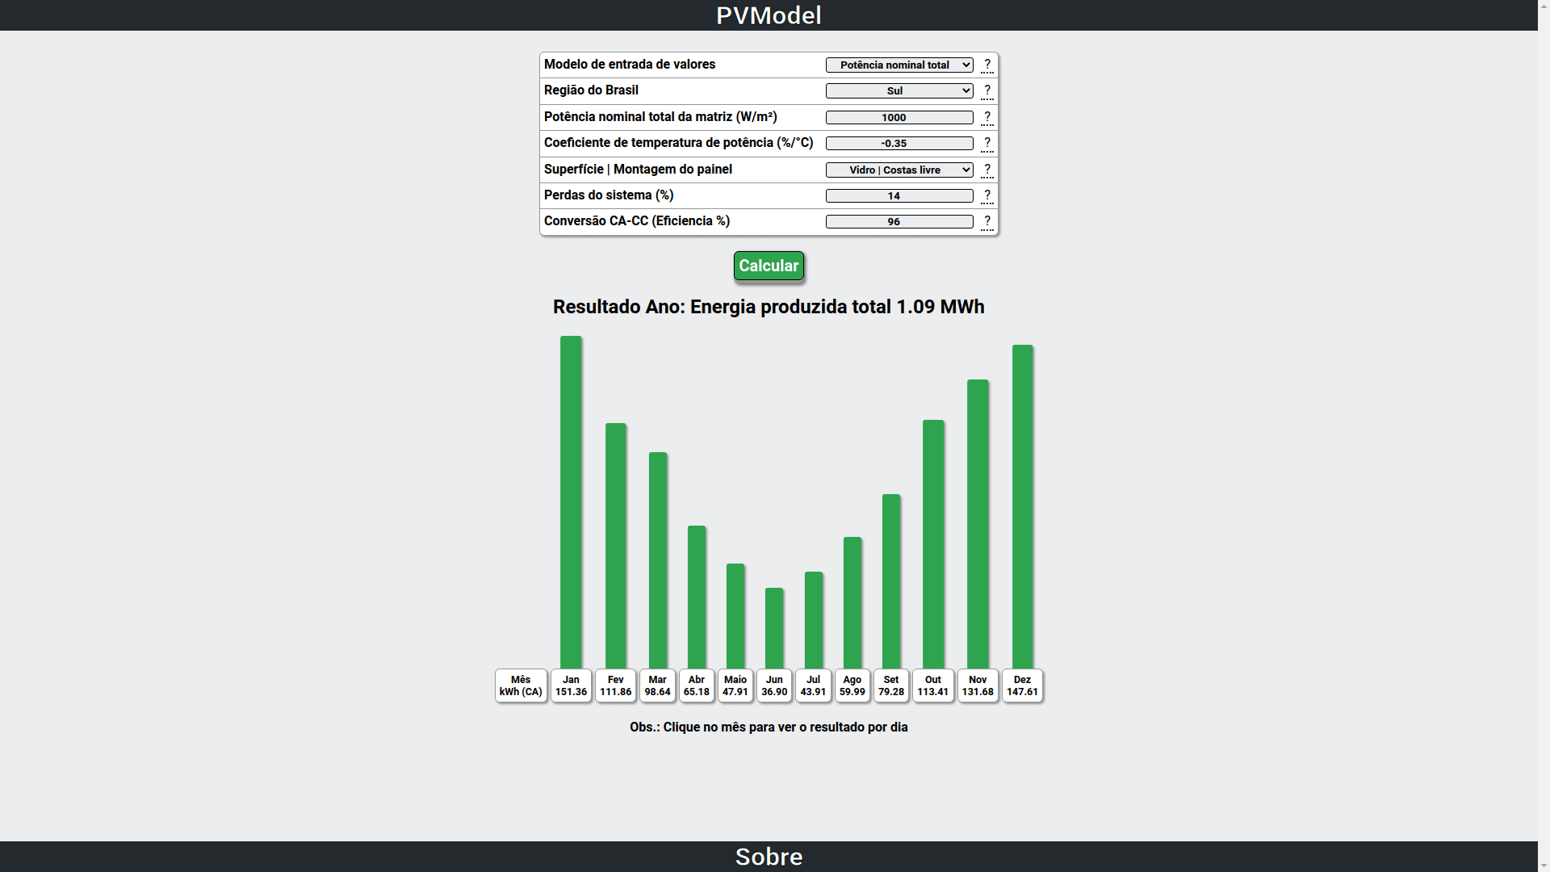
Task: Open the Set 79.28 month result
Action: click(x=891, y=685)
